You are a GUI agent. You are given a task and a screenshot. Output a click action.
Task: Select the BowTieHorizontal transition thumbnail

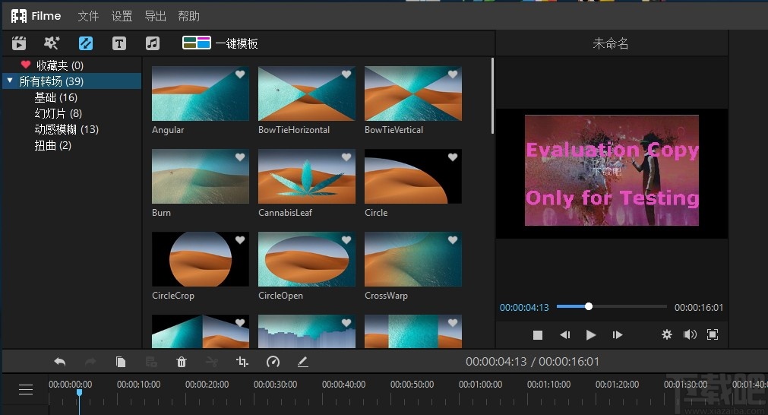tap(307, 93)
